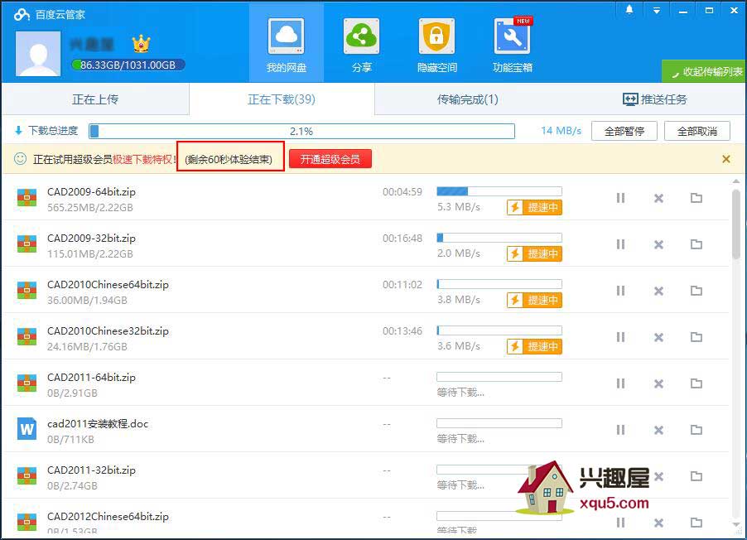Open the title bar dropdown menu arrow
The width and height of the screenshot is (747, 540).
point(657,11)
